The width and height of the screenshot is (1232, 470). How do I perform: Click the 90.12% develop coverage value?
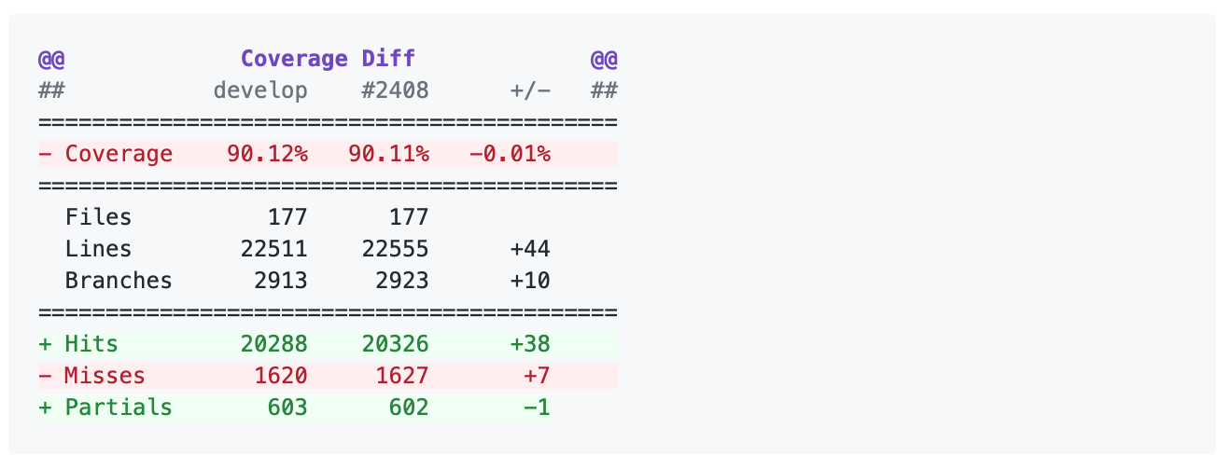267,154
